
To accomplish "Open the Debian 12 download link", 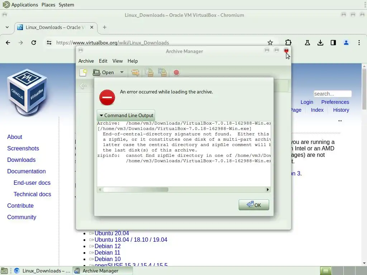I will click(108, 246).
